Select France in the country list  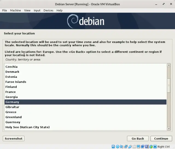point(86,92)
